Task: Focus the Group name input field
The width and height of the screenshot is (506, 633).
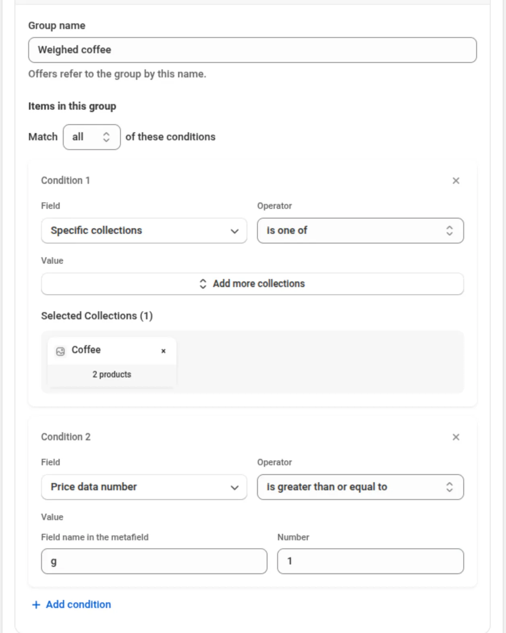Action: point(252,50)
